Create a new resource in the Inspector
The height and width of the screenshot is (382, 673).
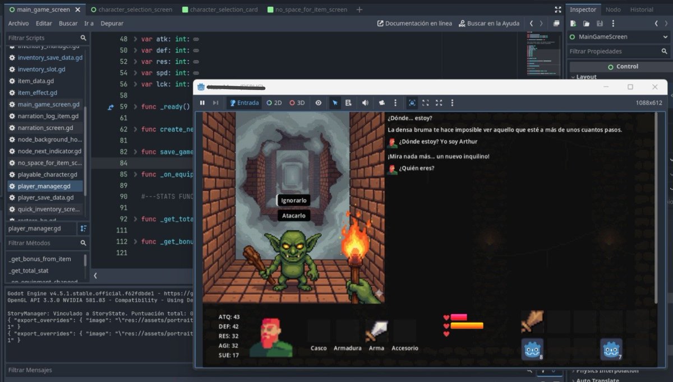[x=573, y=24]
